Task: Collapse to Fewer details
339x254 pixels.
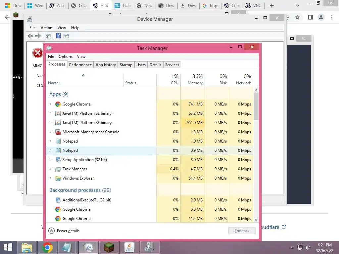Action: coord(64,231)
